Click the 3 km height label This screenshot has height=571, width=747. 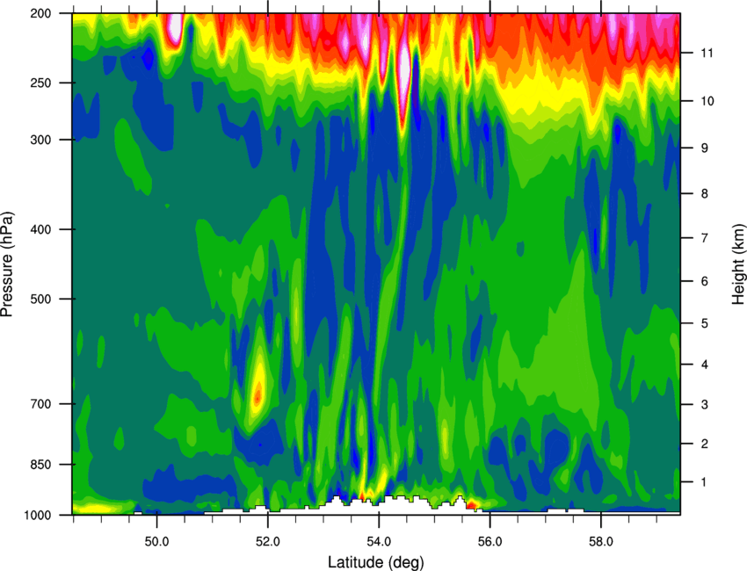click(704, 404)
